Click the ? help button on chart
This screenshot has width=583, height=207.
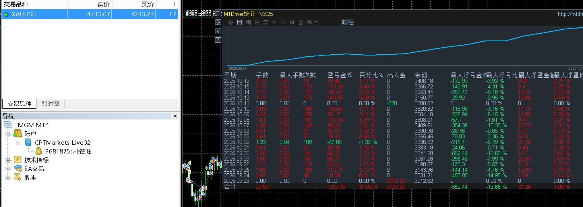click(218, 40)
